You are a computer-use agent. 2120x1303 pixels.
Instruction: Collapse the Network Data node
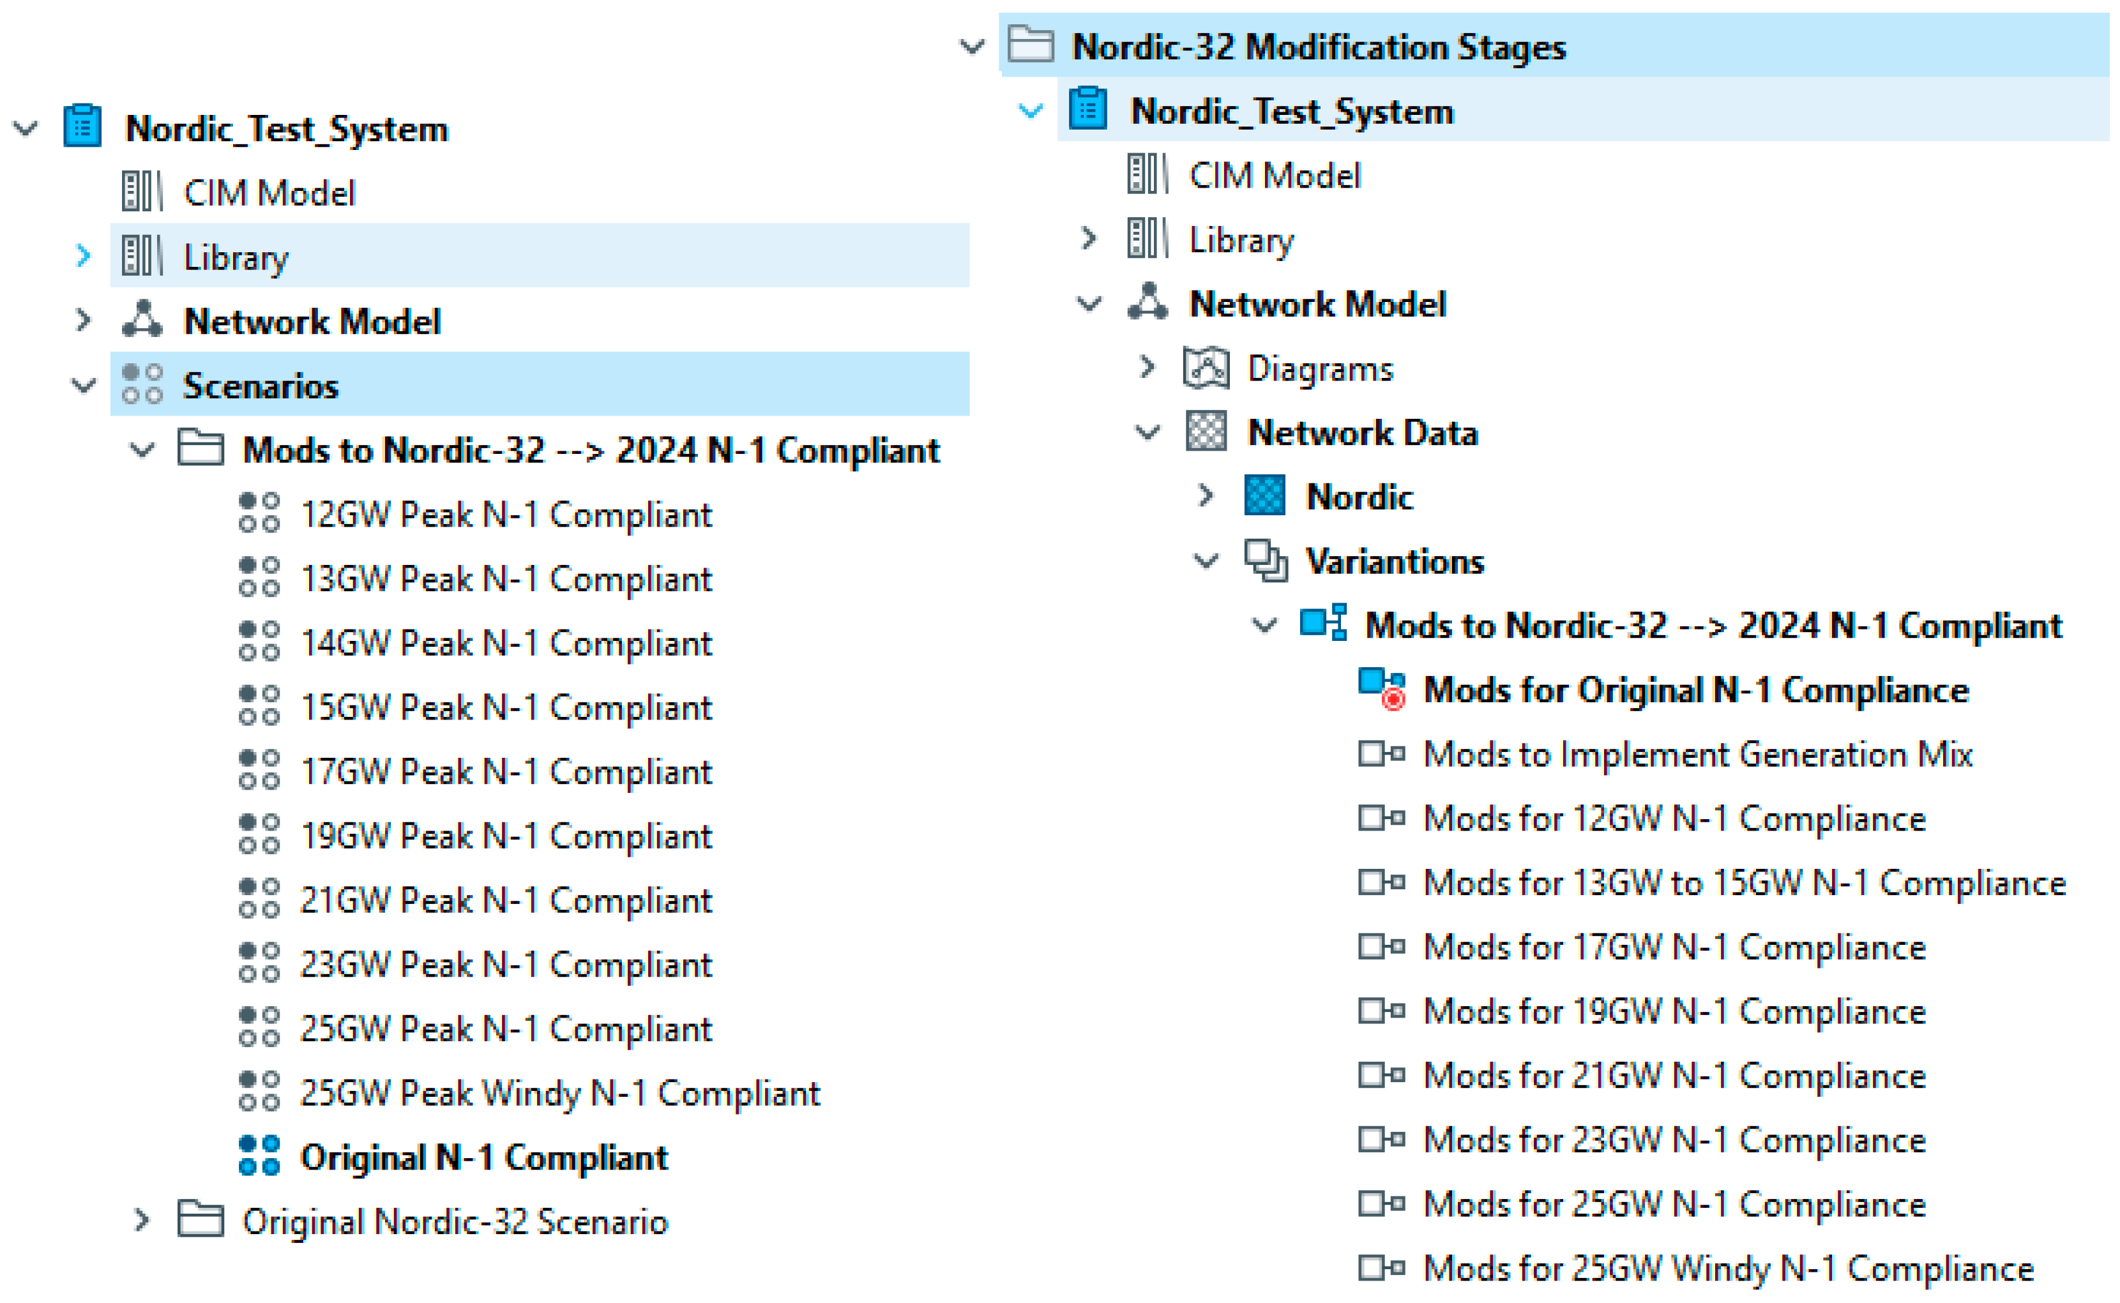[x=1147, y=432]
